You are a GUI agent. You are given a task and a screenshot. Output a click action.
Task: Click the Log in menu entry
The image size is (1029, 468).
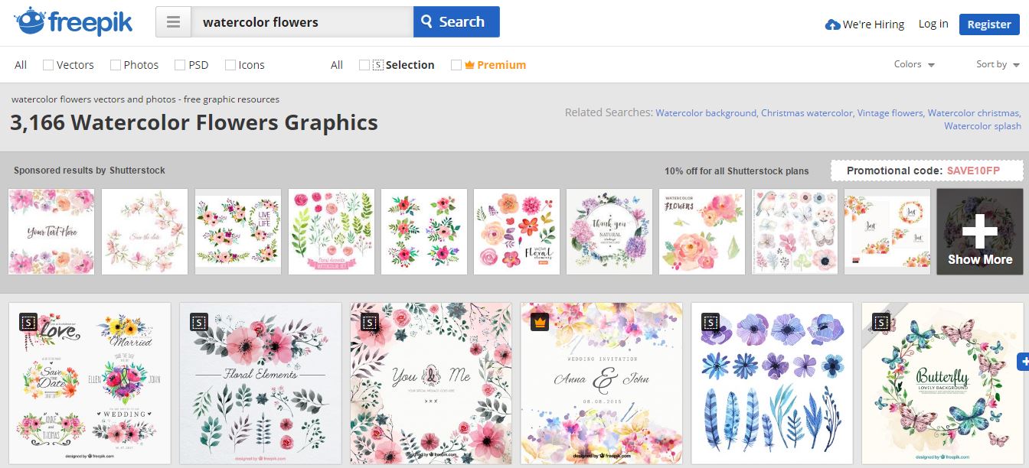click(x=933, y=24)
